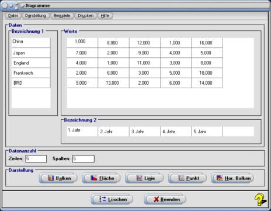The image size is (271, 211).
Task: Select the 12,000 value cell
Action: coord(145,43)
